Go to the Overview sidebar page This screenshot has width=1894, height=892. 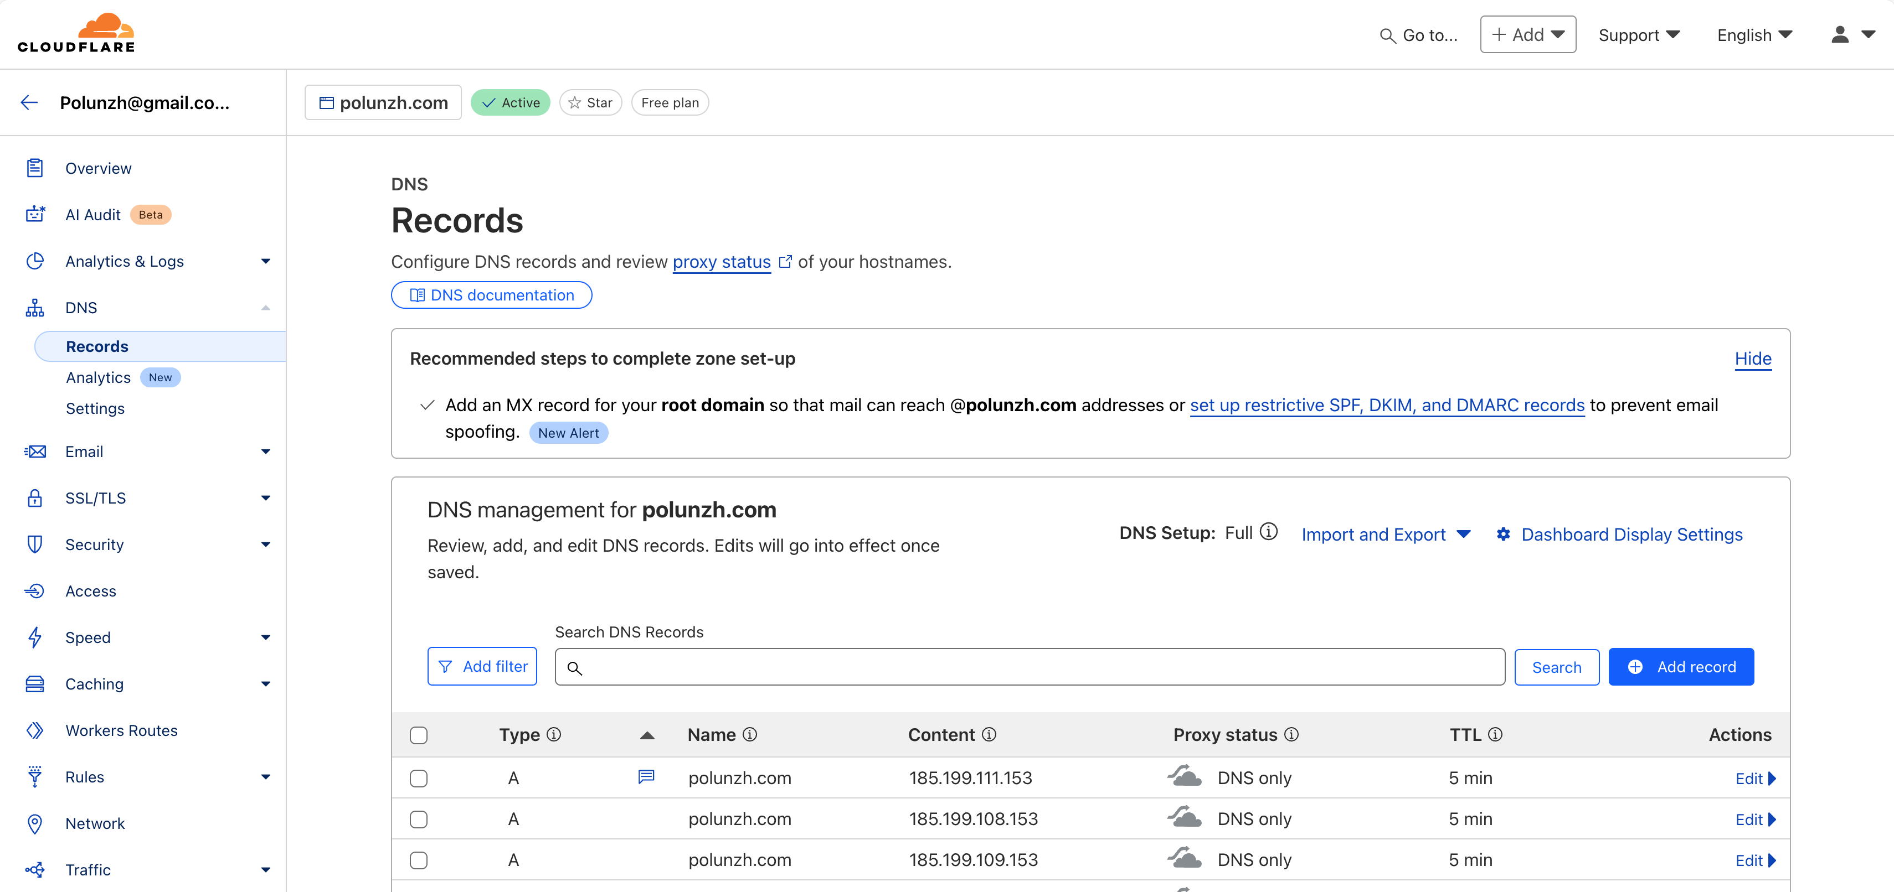(98, 168)
